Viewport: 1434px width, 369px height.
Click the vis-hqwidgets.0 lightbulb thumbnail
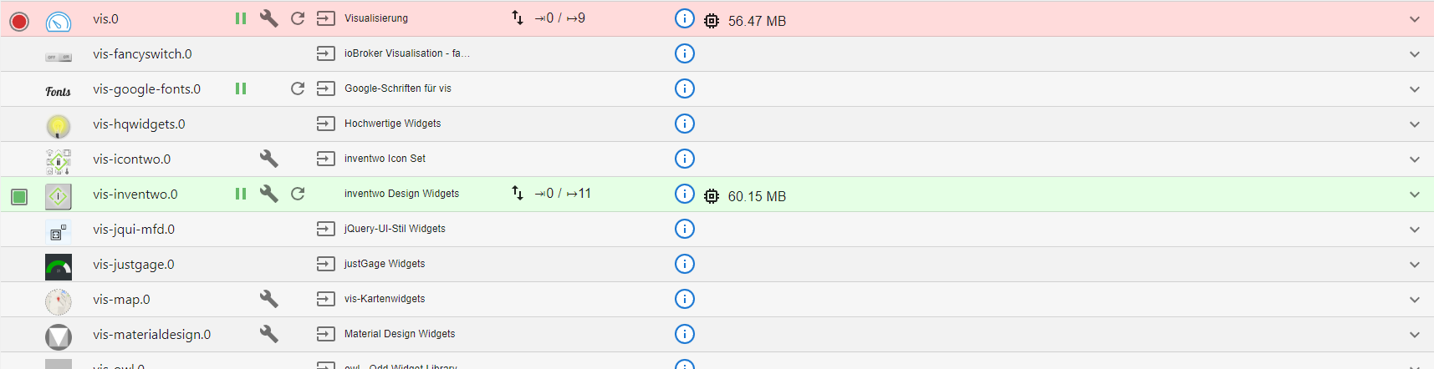click(58, 126)
